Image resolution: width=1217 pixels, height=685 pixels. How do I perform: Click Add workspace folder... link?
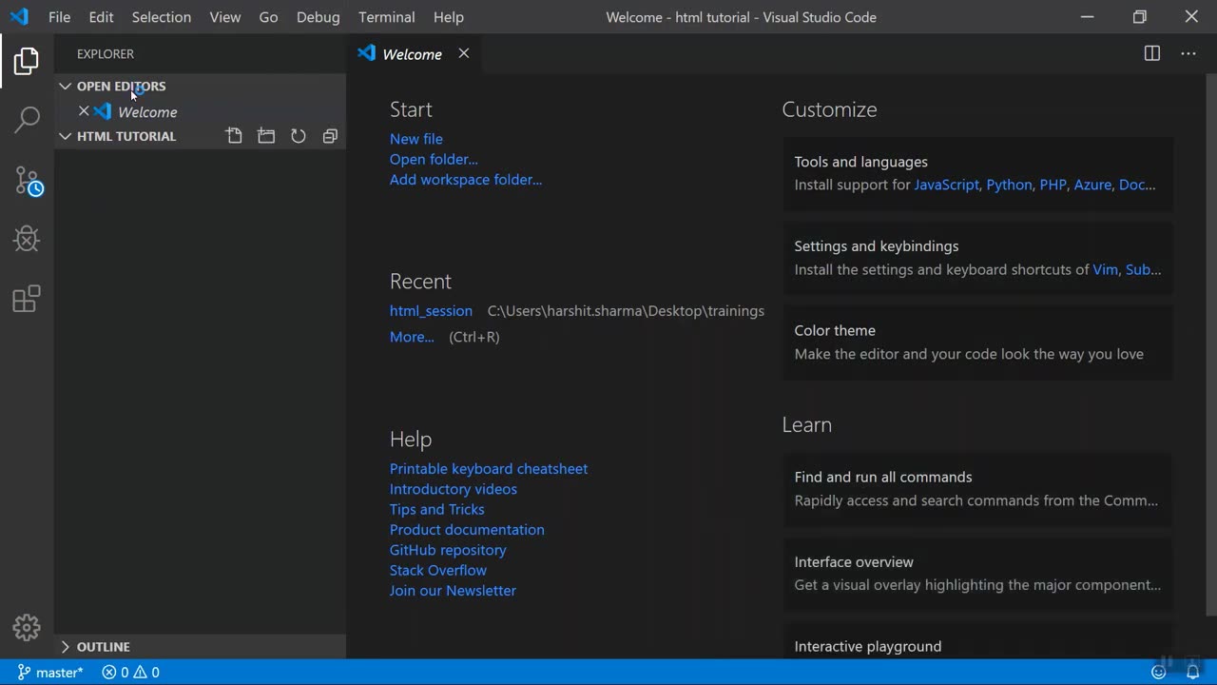pos(466,179)
